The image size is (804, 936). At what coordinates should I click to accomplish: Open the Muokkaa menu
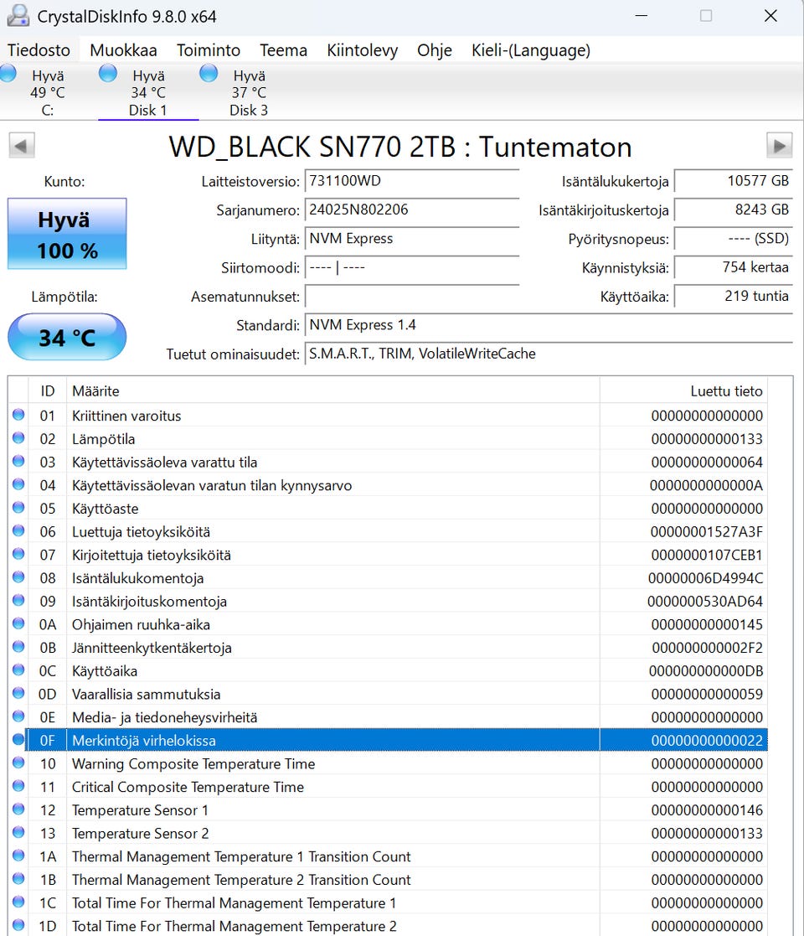(x=123, y=50)
